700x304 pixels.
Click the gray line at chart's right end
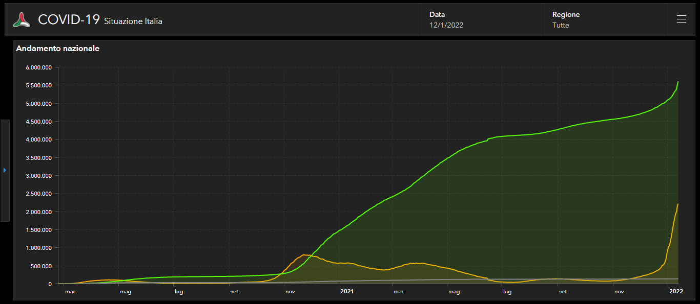pos(677,279)
